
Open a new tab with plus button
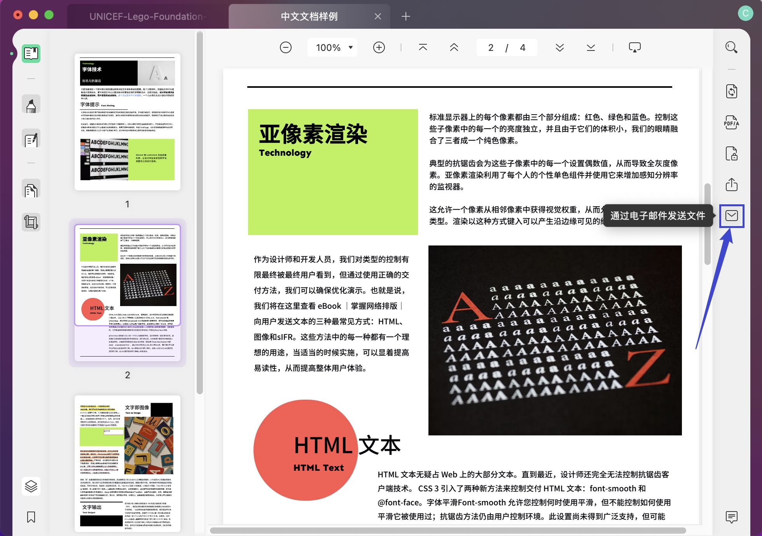[x=405, y=16]
